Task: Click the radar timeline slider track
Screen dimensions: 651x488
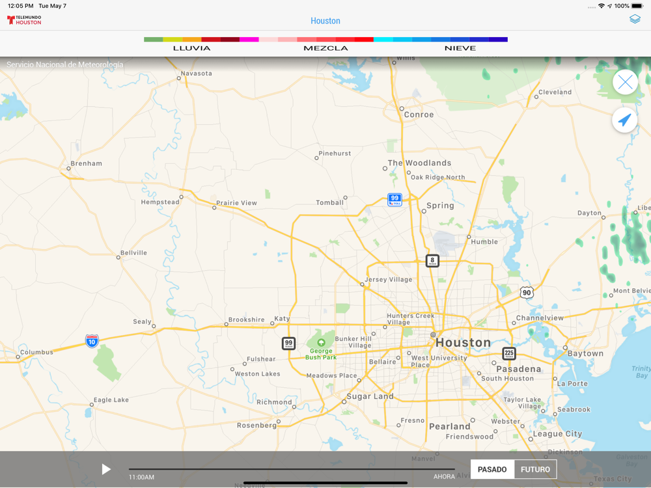Action: coord(292,469)
